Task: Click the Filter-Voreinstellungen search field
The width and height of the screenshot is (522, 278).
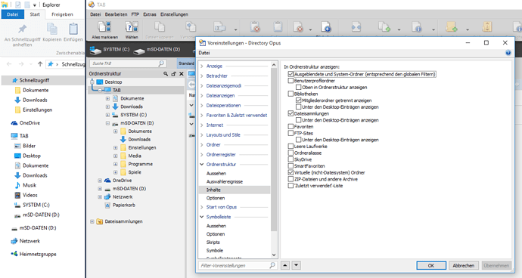Action: pyautogui.click(x=238, y=265)
